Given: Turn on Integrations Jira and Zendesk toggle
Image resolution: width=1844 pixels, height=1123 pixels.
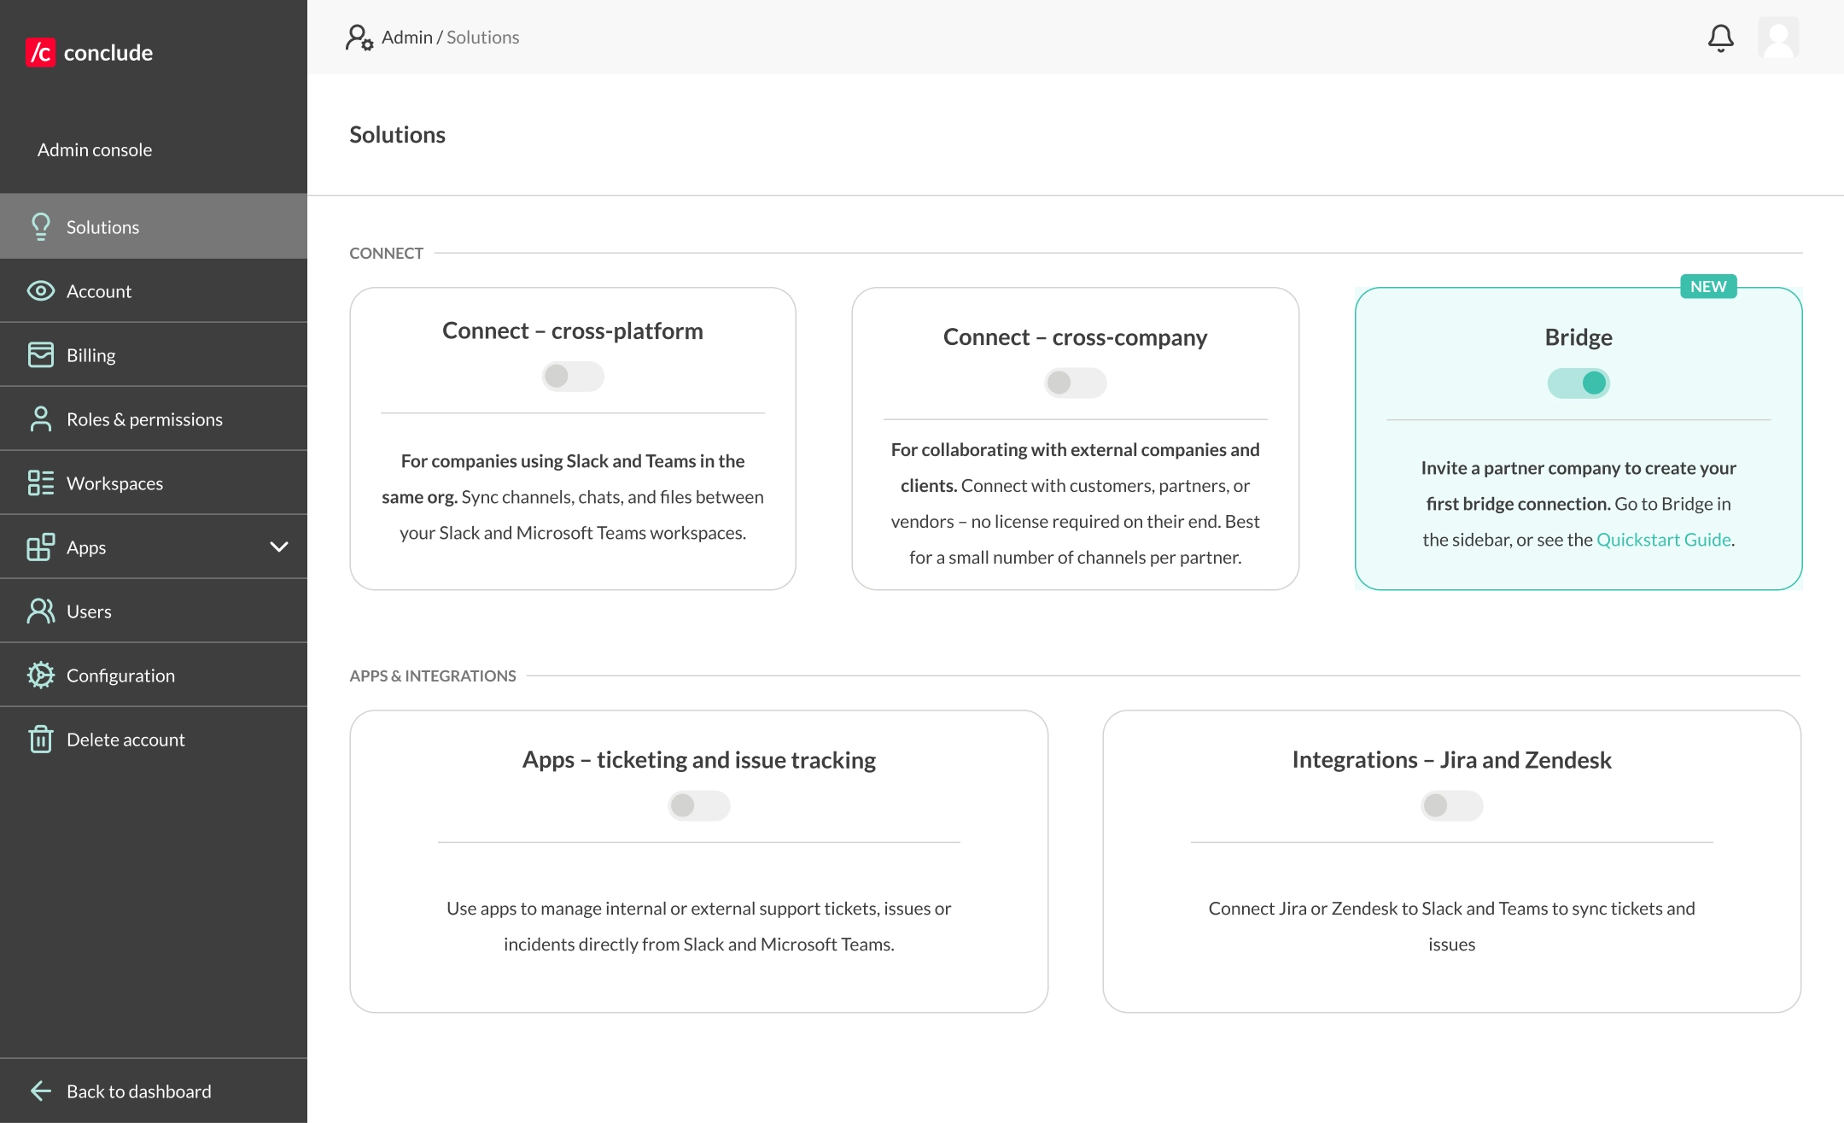Looking at the screenshot, I should (1452, 805).
